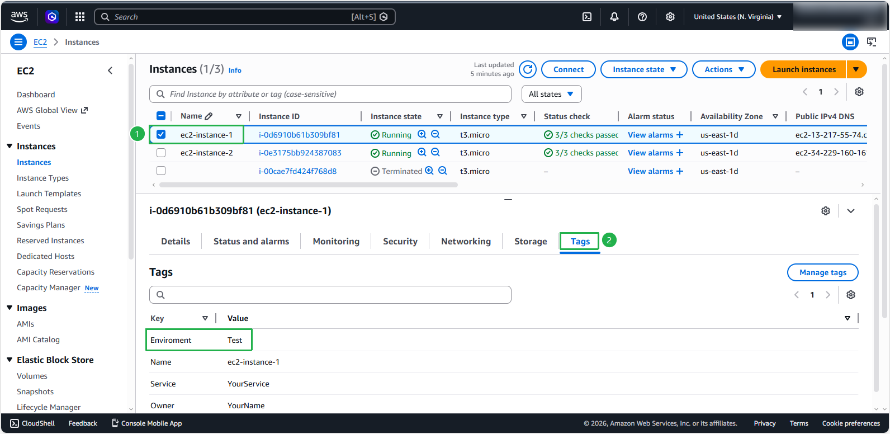Zoom out filter for ec2-instance-2 Running state
The width and height of the screenshot is (890, 434).
coord(435,152)
